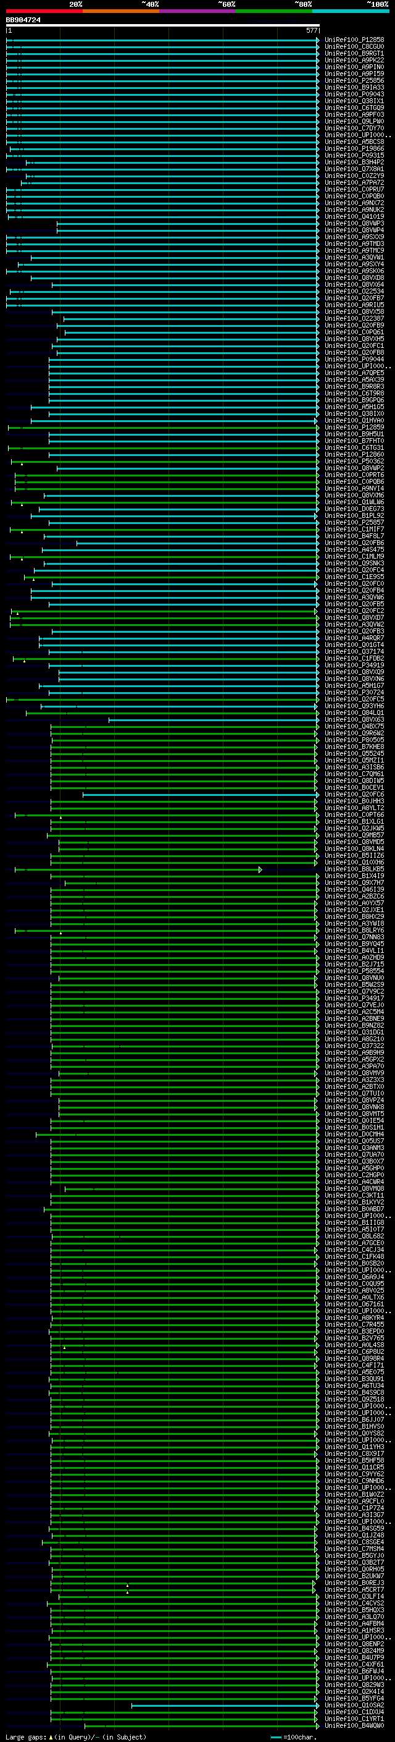Select the UniRef100_Q9LPW0 label

pos(354,122)
